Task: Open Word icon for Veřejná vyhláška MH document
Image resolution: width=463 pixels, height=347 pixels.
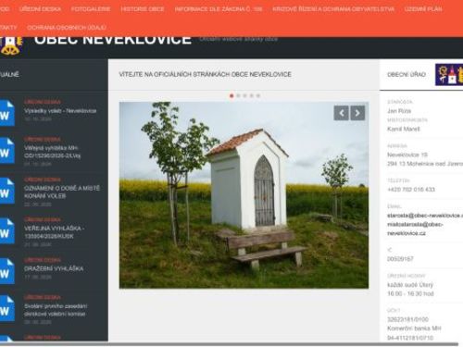Action: tap(6, 151)
